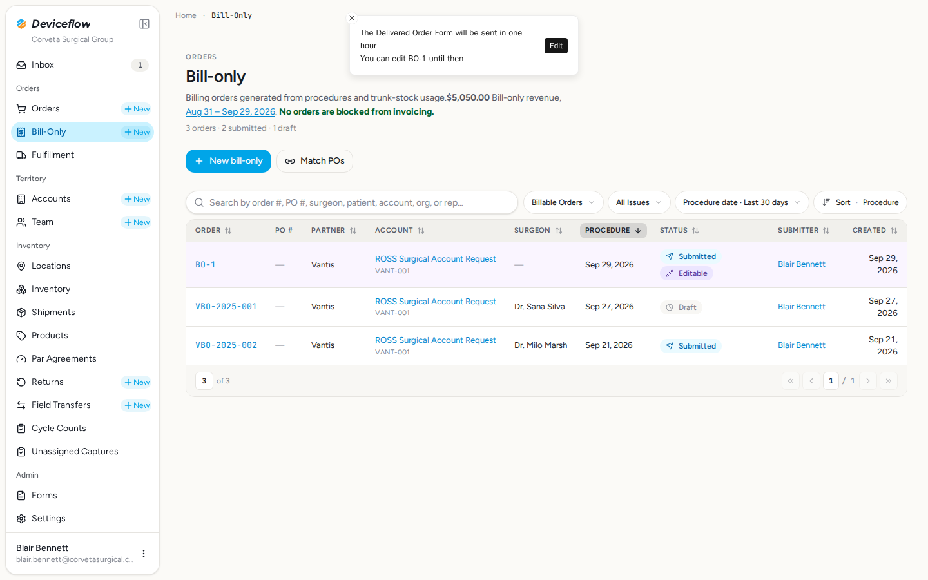
Task: Click Match POs link button
Action: (314, 161)
